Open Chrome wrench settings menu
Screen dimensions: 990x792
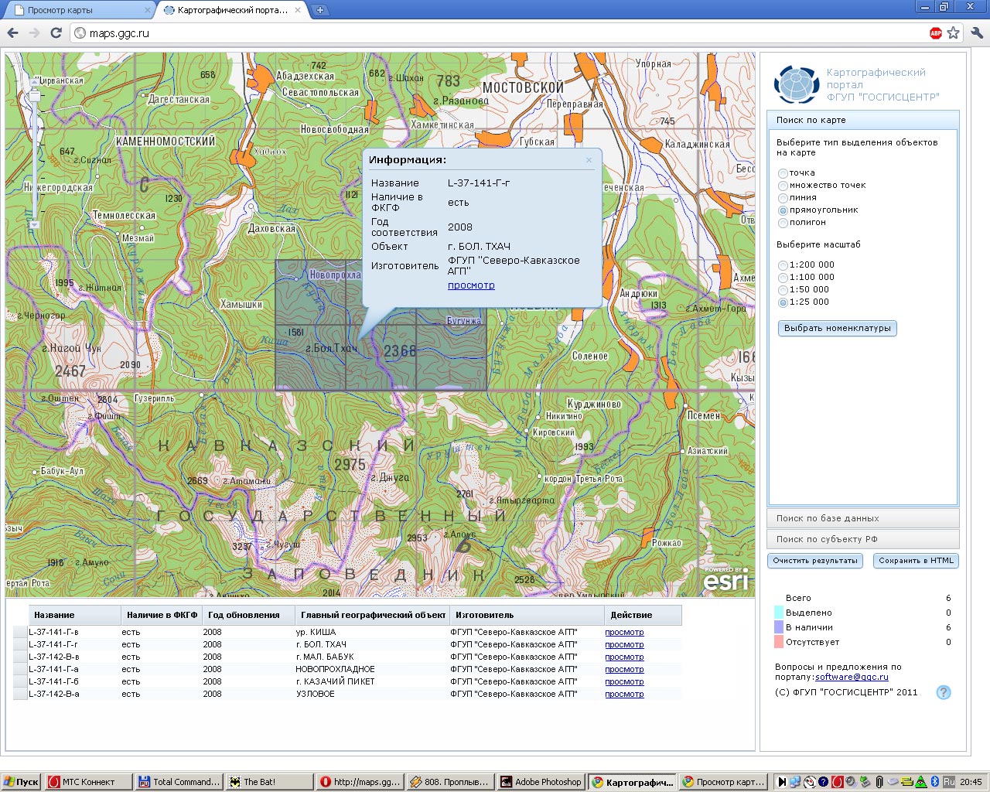[976, 32]
